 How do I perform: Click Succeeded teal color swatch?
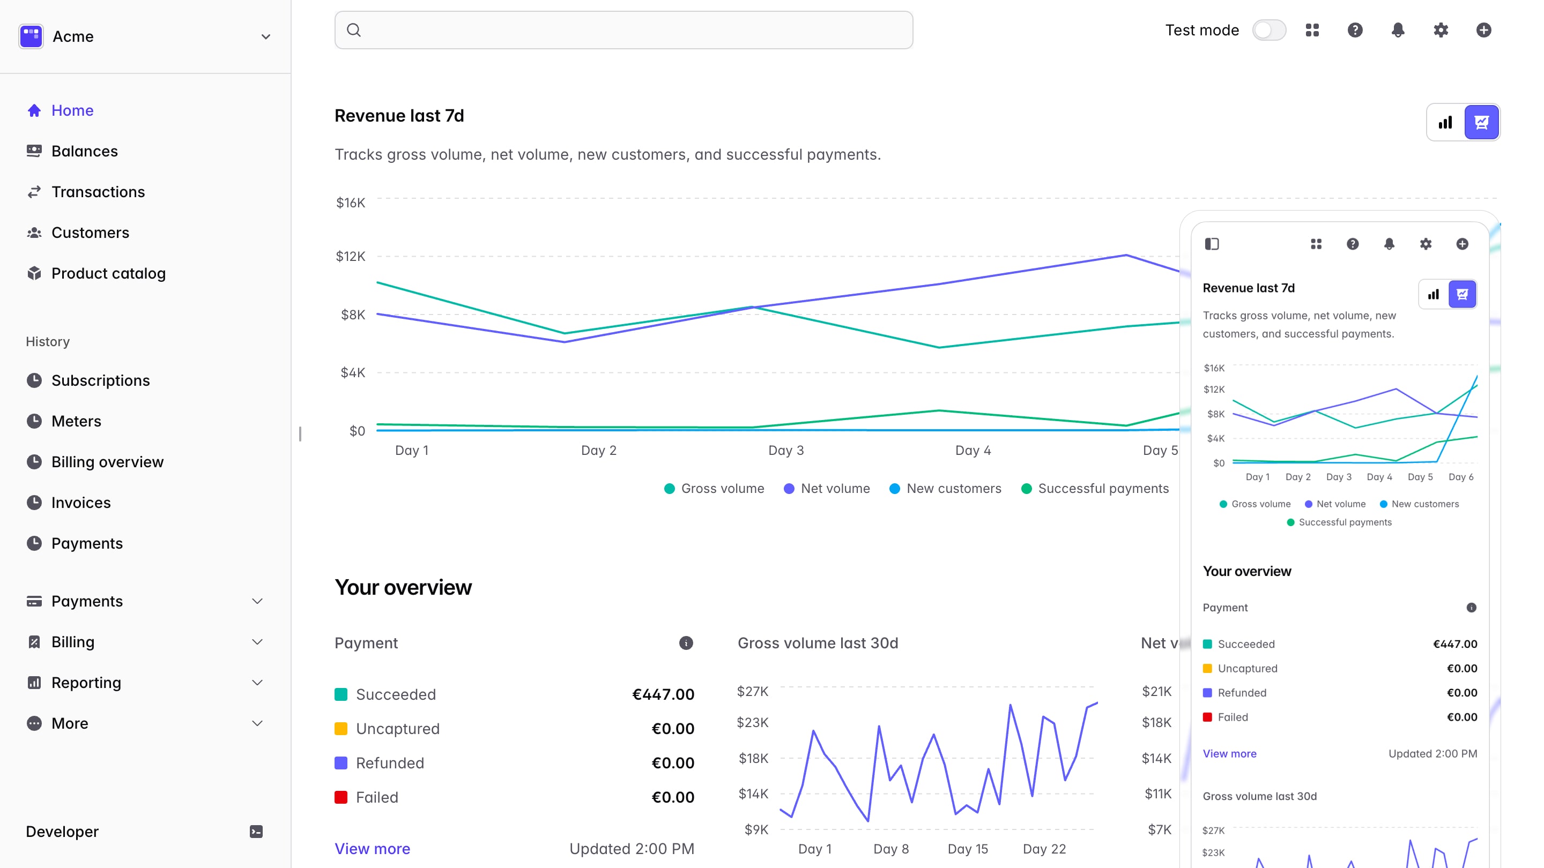pos(341,694)
